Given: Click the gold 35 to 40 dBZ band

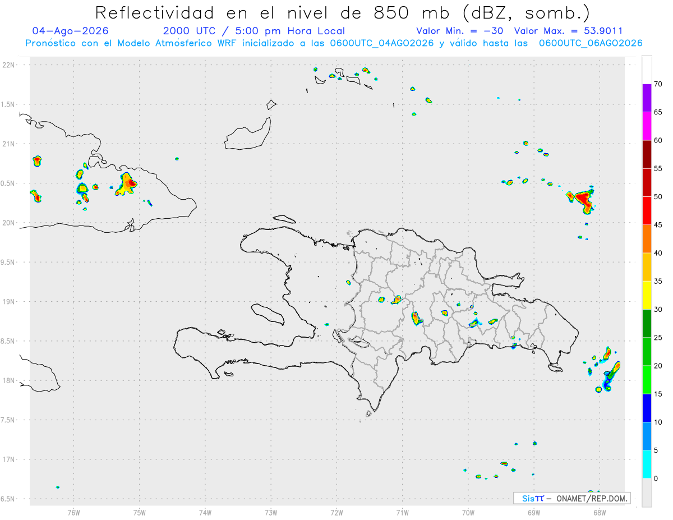Looking at the screenshot, I should pyautogui.click(x=647, y=267).
